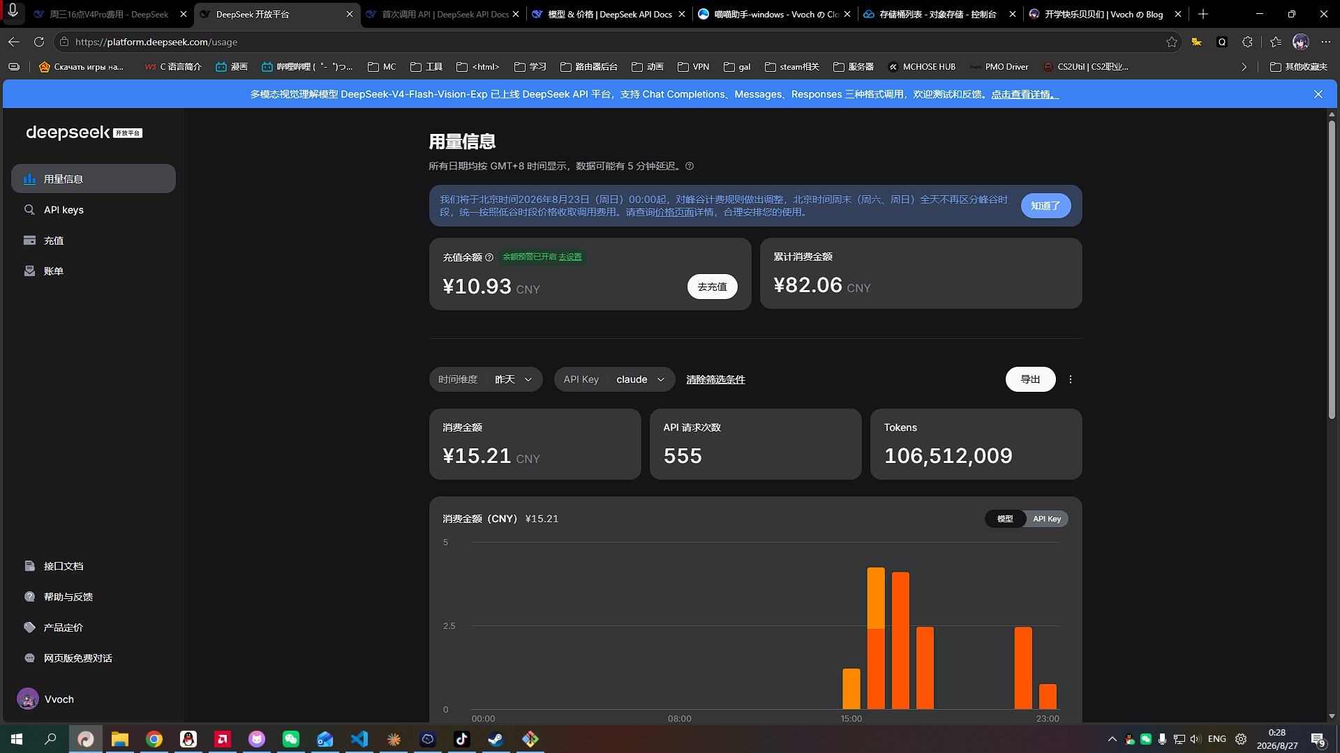Expand bookmarks bar overflow chevron
1340x753 pixels.
tap(1244, 67)
